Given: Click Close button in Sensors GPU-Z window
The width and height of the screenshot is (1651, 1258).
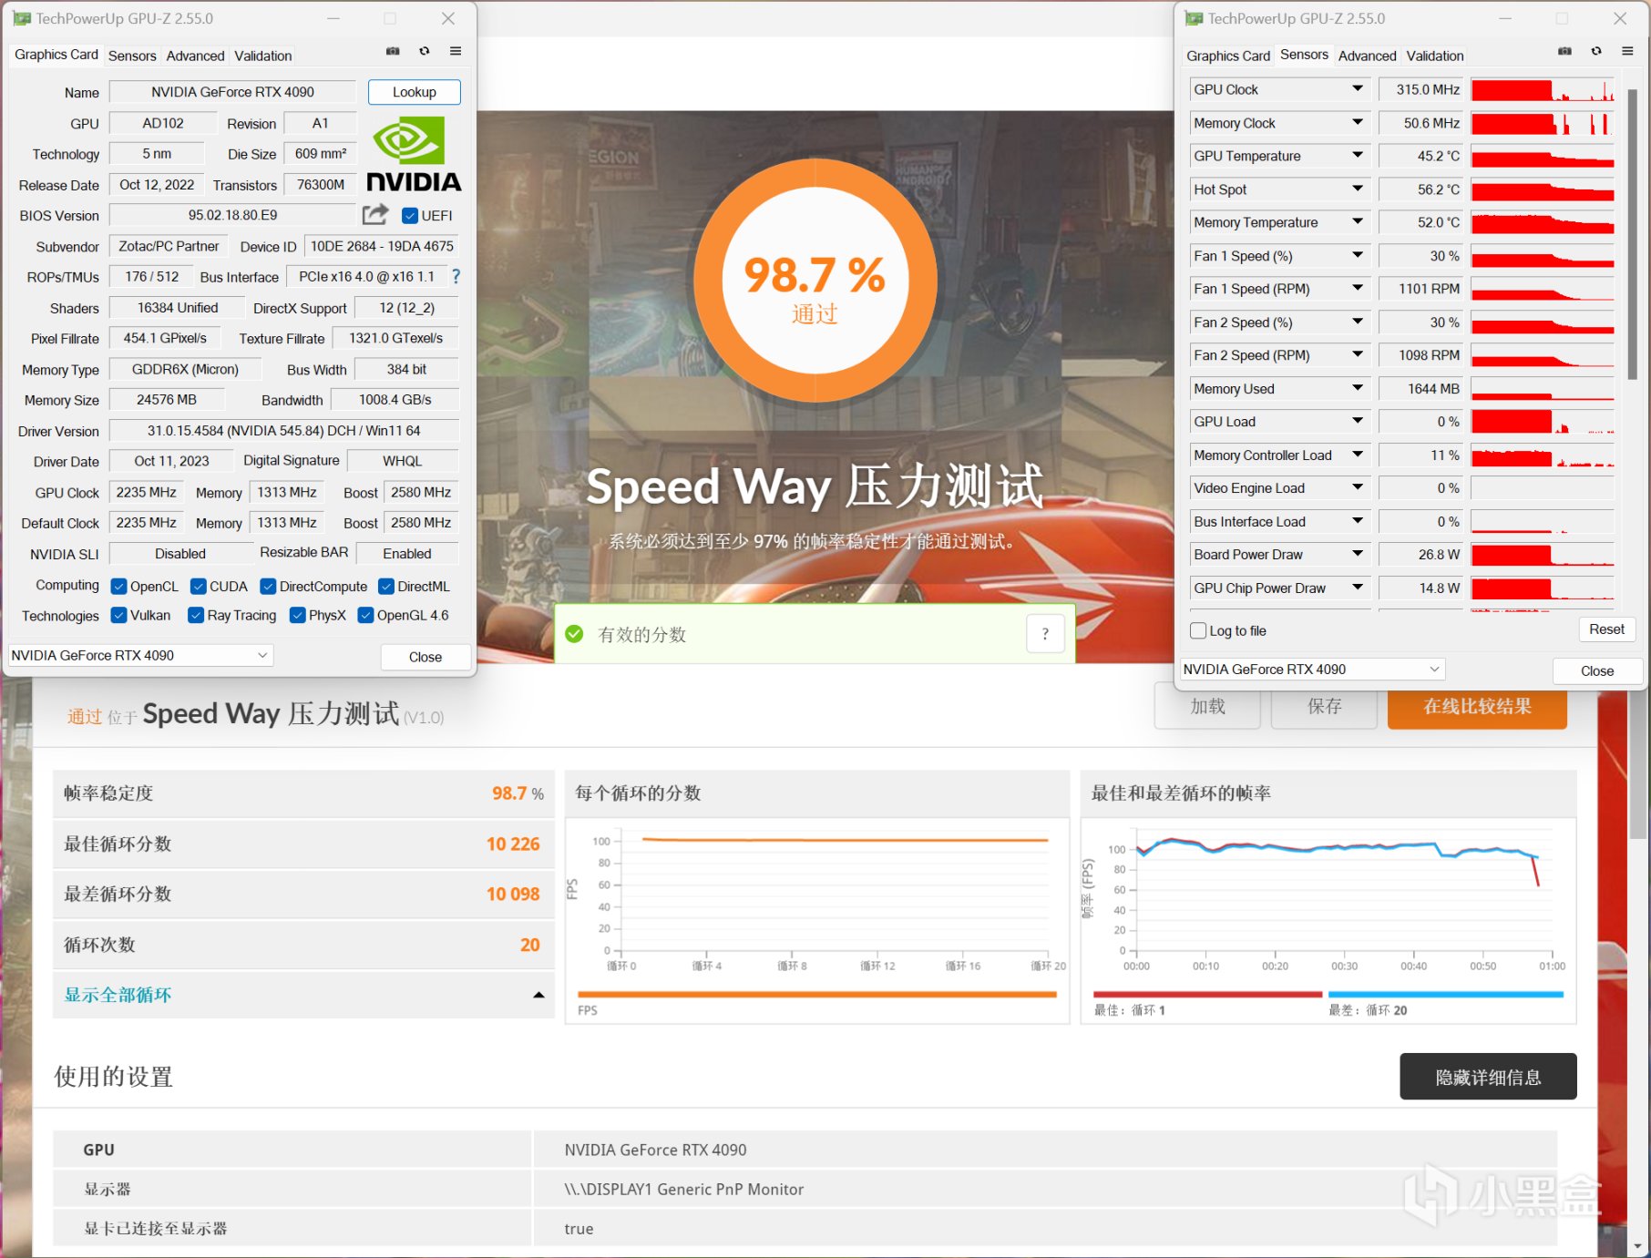Looking at the screenshot, I should pos(1597,670).
